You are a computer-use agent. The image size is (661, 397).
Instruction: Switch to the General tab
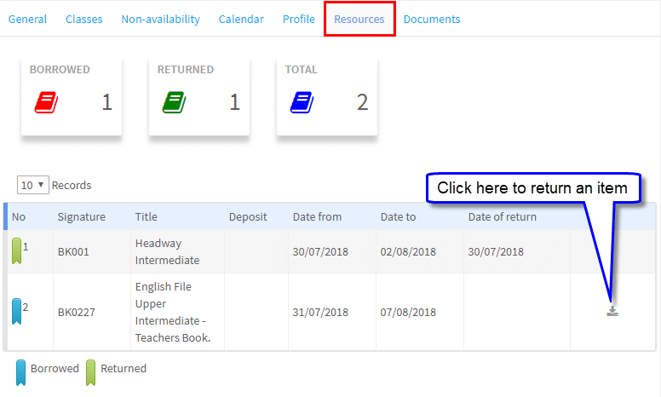point(27,19)
